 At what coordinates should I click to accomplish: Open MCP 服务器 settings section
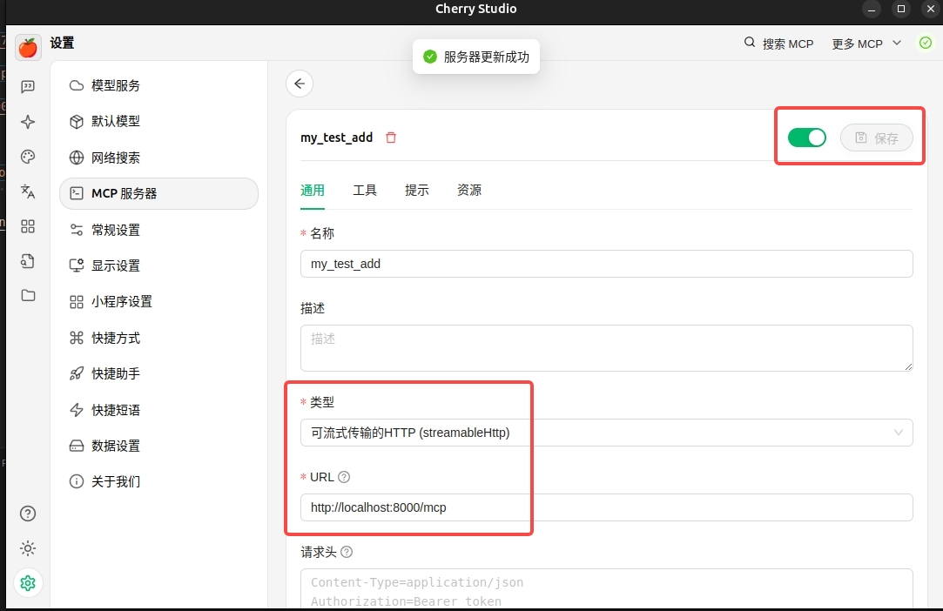click(x=158, y=193)
